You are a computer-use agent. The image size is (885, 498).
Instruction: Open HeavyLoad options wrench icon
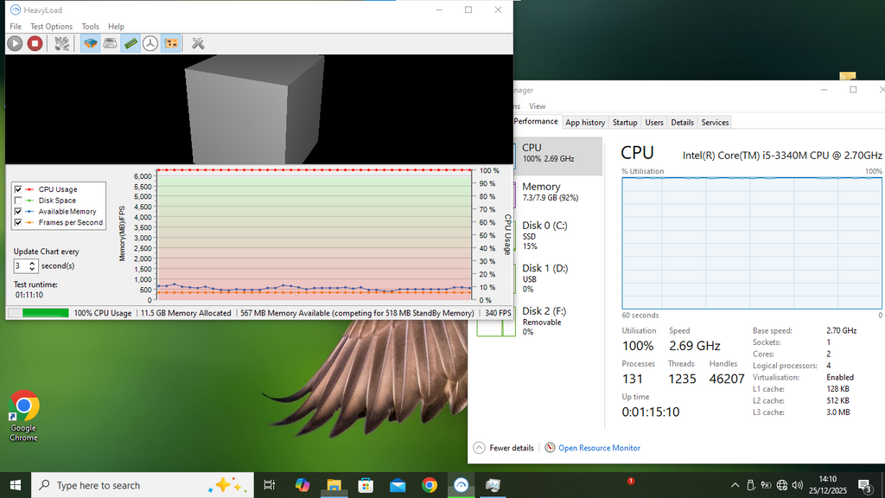point(198,43)
